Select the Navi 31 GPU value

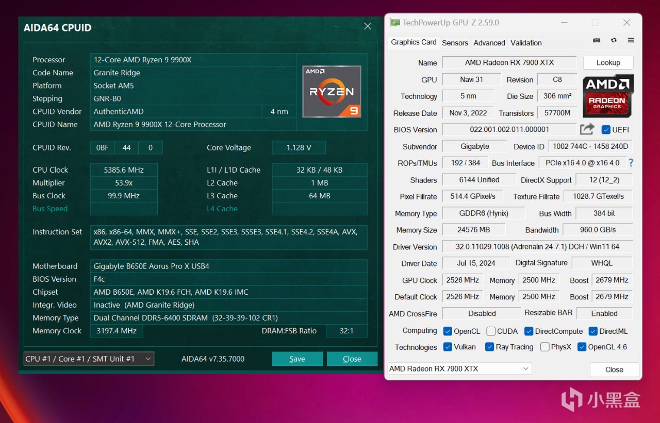[x=472, y=79]
